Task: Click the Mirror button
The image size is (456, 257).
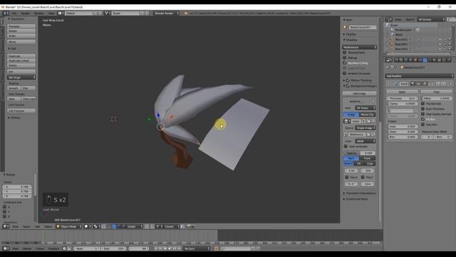Action: coord(21,41)
